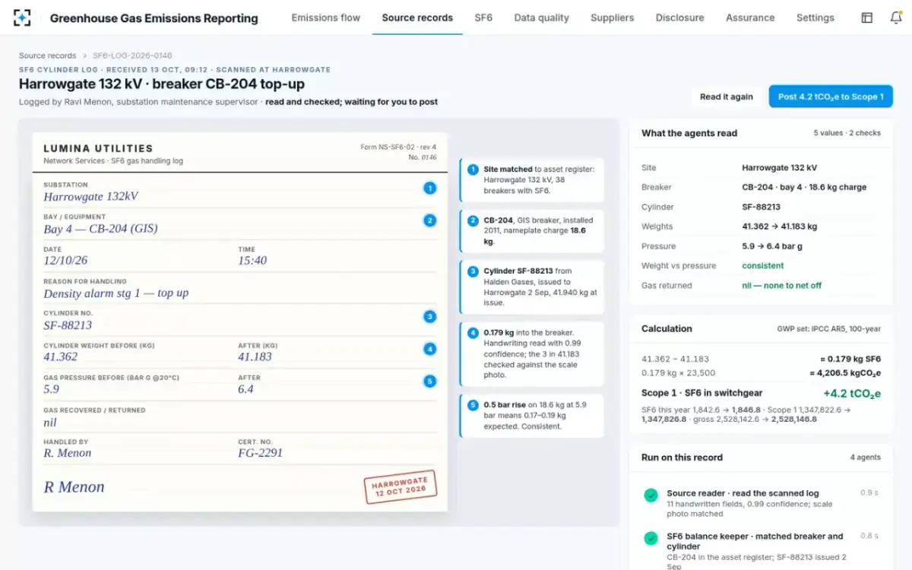
Task: Click the before weight 41.362
Action: 61,357
